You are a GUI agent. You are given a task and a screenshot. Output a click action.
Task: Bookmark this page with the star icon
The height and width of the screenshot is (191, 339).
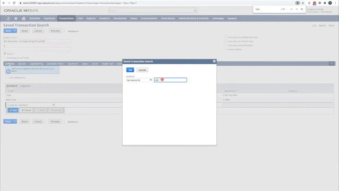303,3
